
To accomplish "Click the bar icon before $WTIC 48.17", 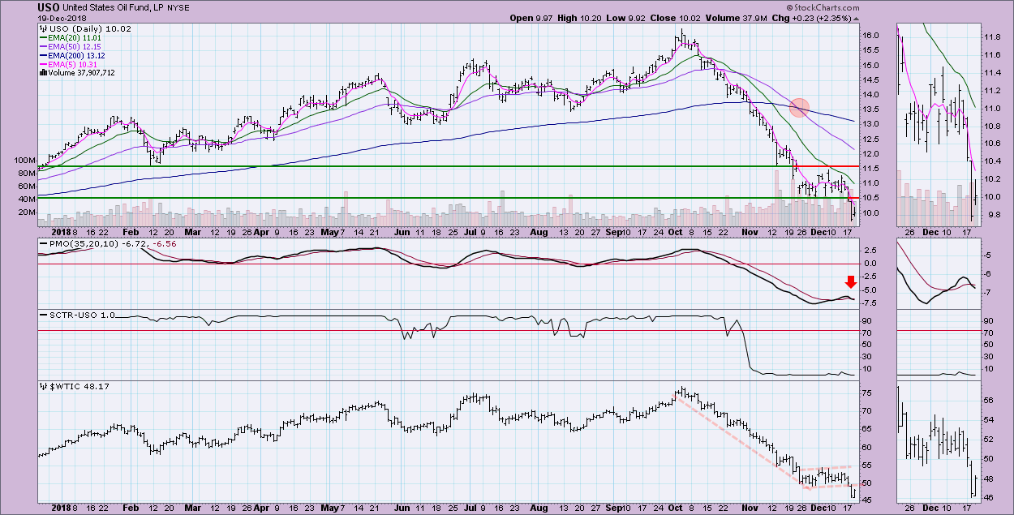I will tap(42, 387).
